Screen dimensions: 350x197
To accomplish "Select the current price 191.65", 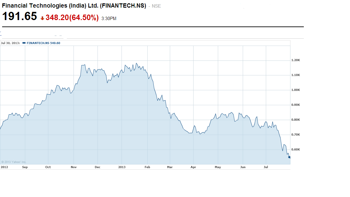I will point(19,16).
